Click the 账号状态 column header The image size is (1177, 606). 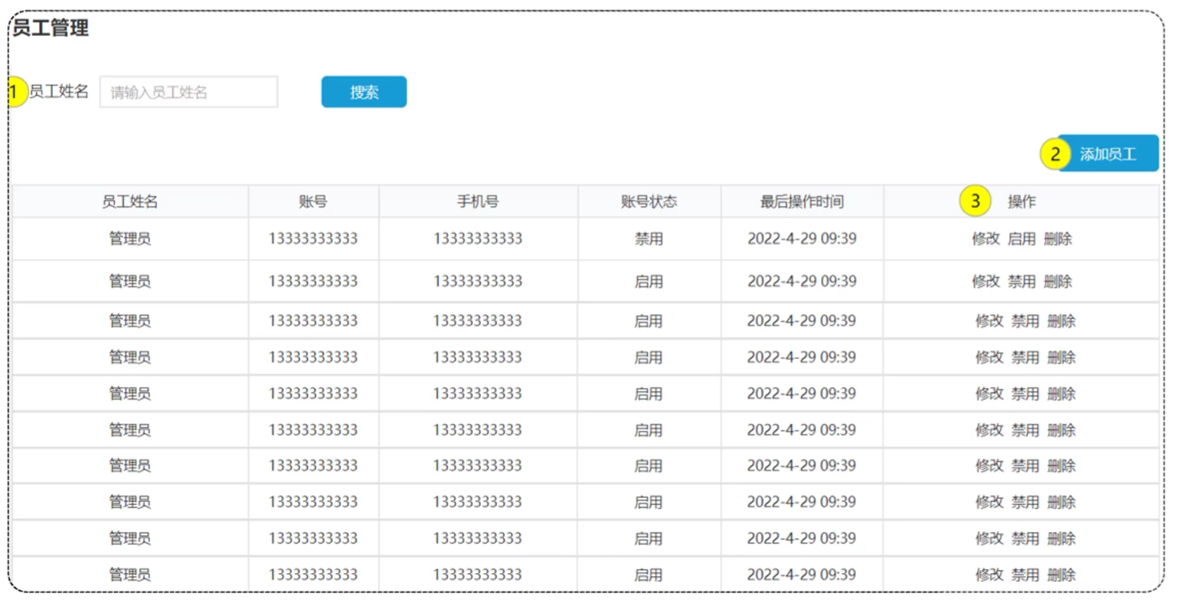(649, 201)
